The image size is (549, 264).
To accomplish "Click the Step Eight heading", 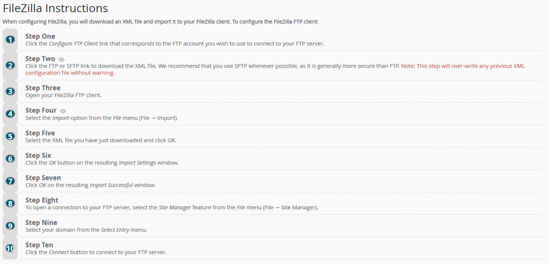I will (42, 200).
